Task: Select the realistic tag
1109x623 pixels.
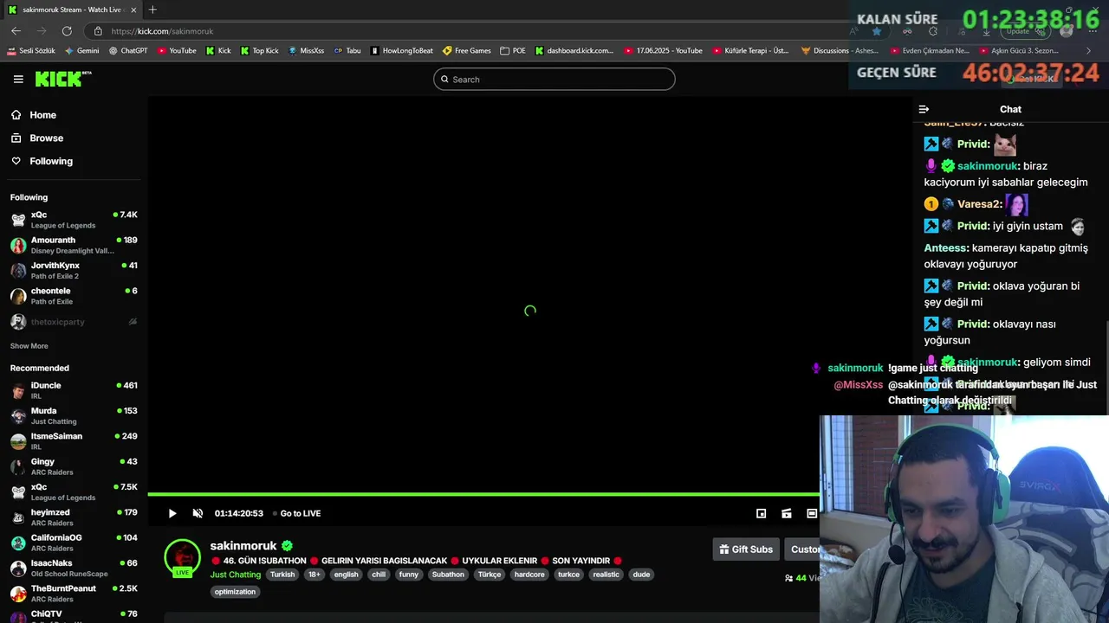Action: pos(606,575)
